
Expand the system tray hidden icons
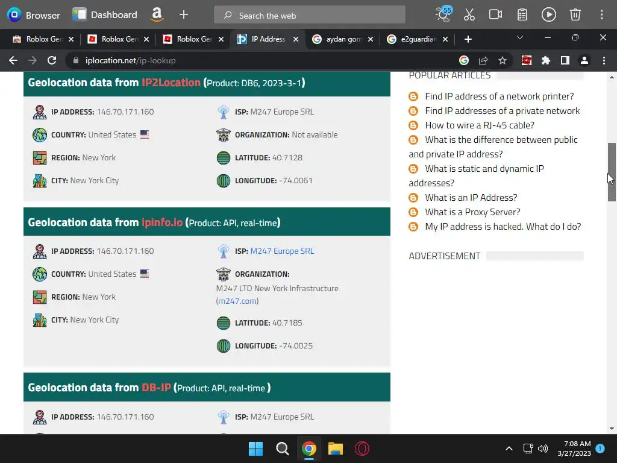509,449
